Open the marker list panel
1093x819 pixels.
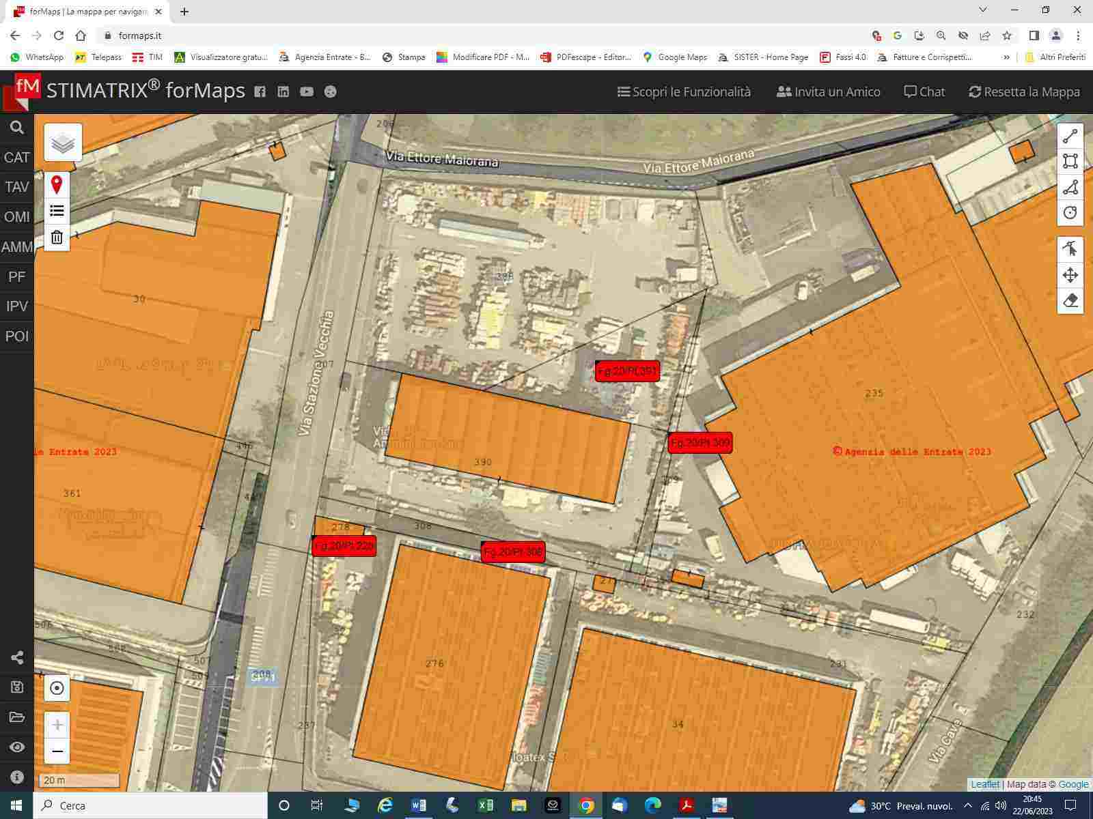point(57,211)
